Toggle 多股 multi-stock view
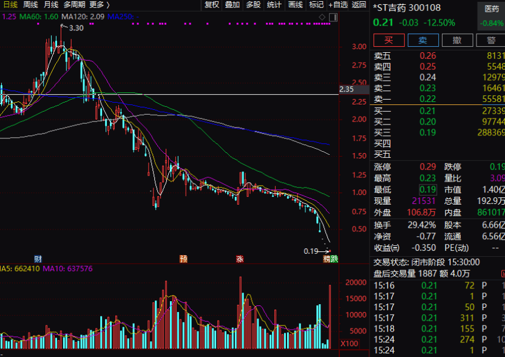 point(253,5)
